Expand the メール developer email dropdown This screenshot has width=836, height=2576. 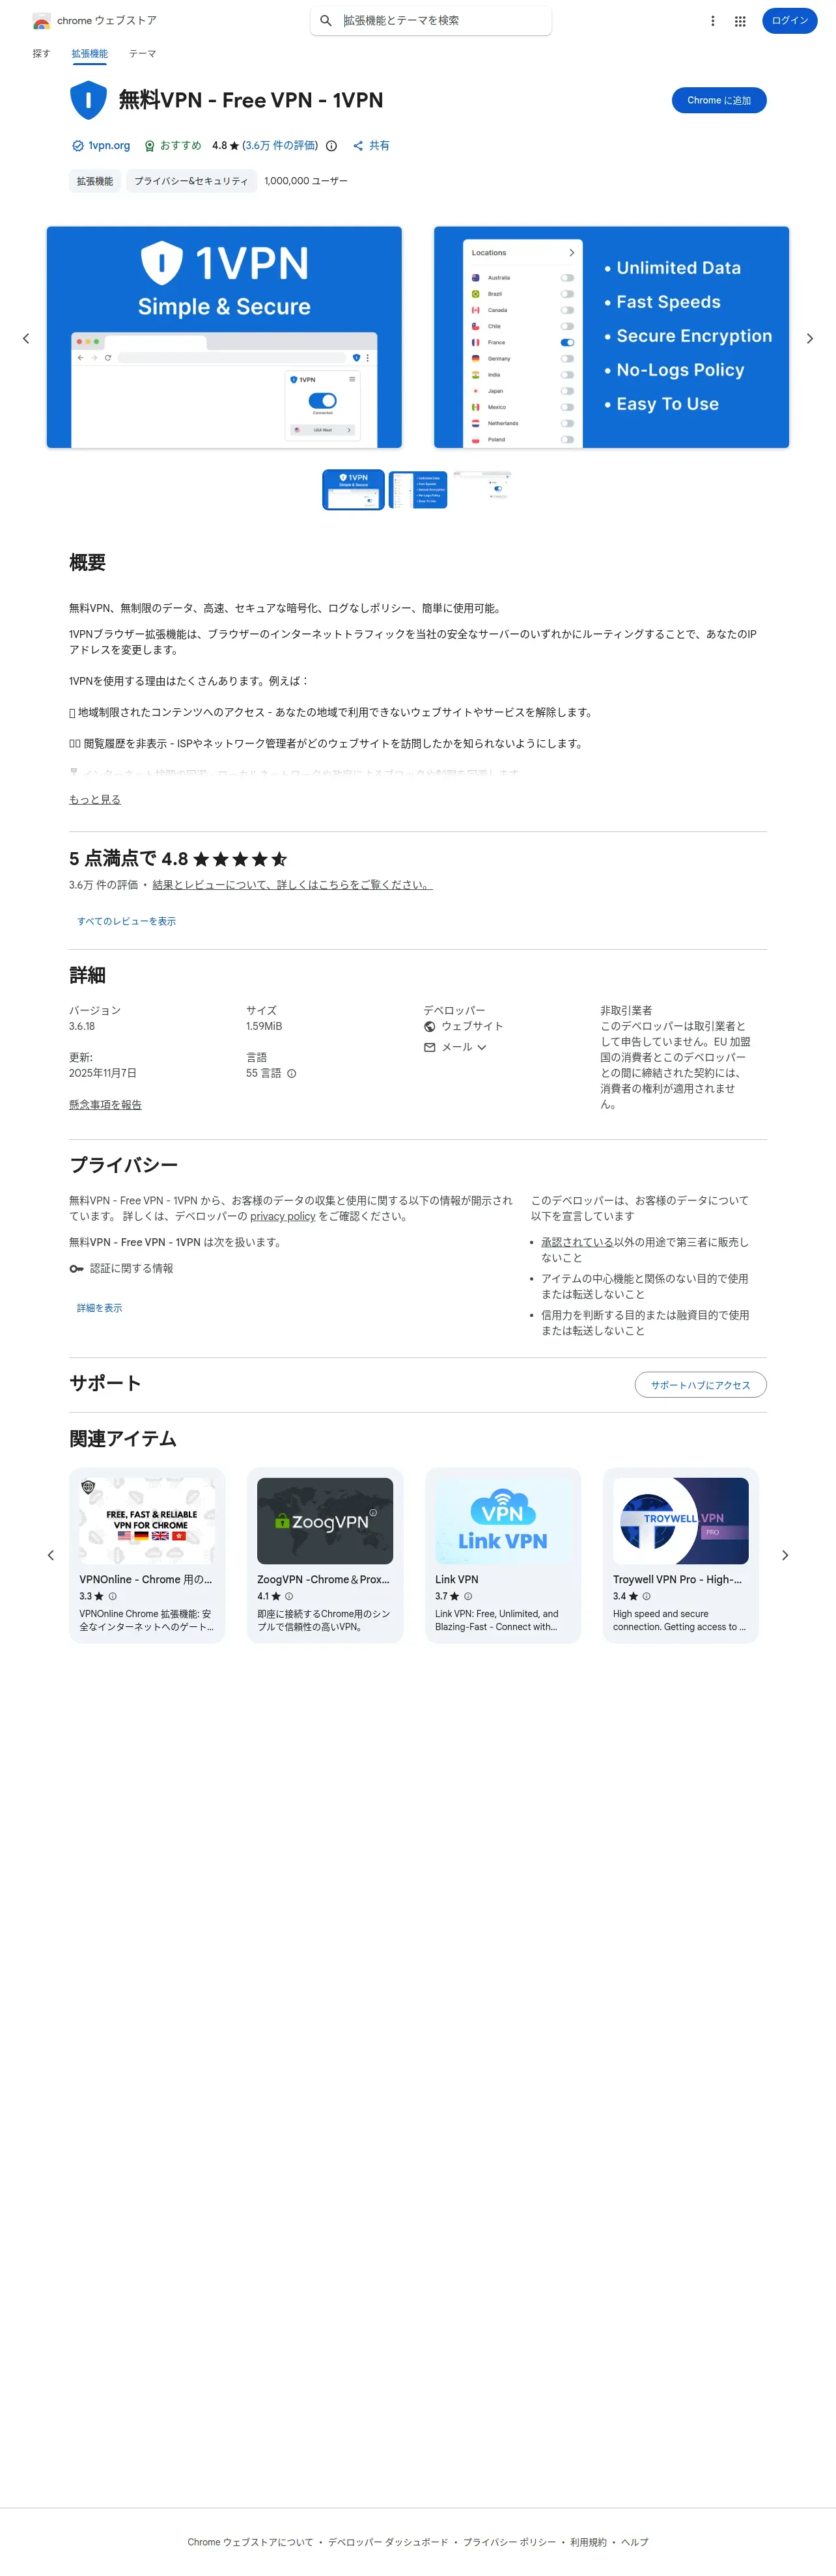[x=482, y=1047]
